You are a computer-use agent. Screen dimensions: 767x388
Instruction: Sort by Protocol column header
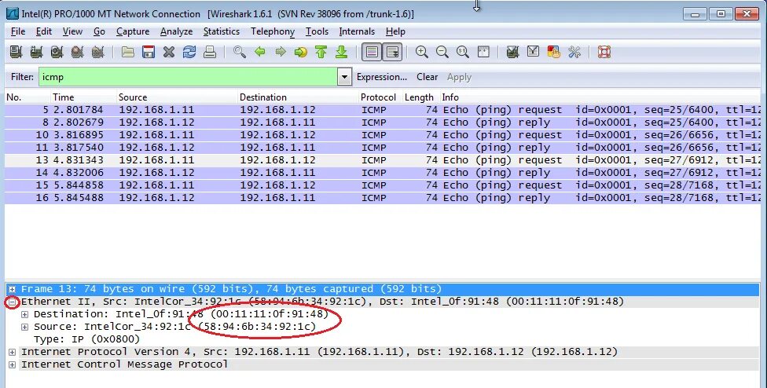pyautogui.click(x=380, y=97)
